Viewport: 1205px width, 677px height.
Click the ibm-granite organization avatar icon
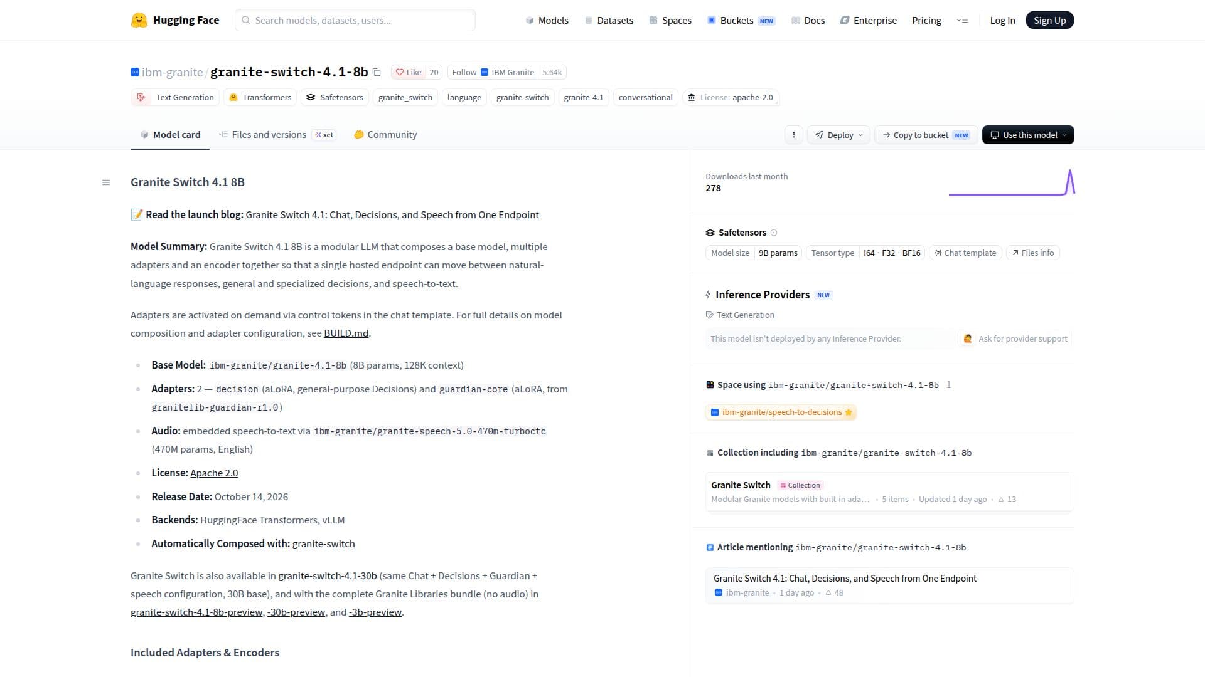(x=135, y=72)
